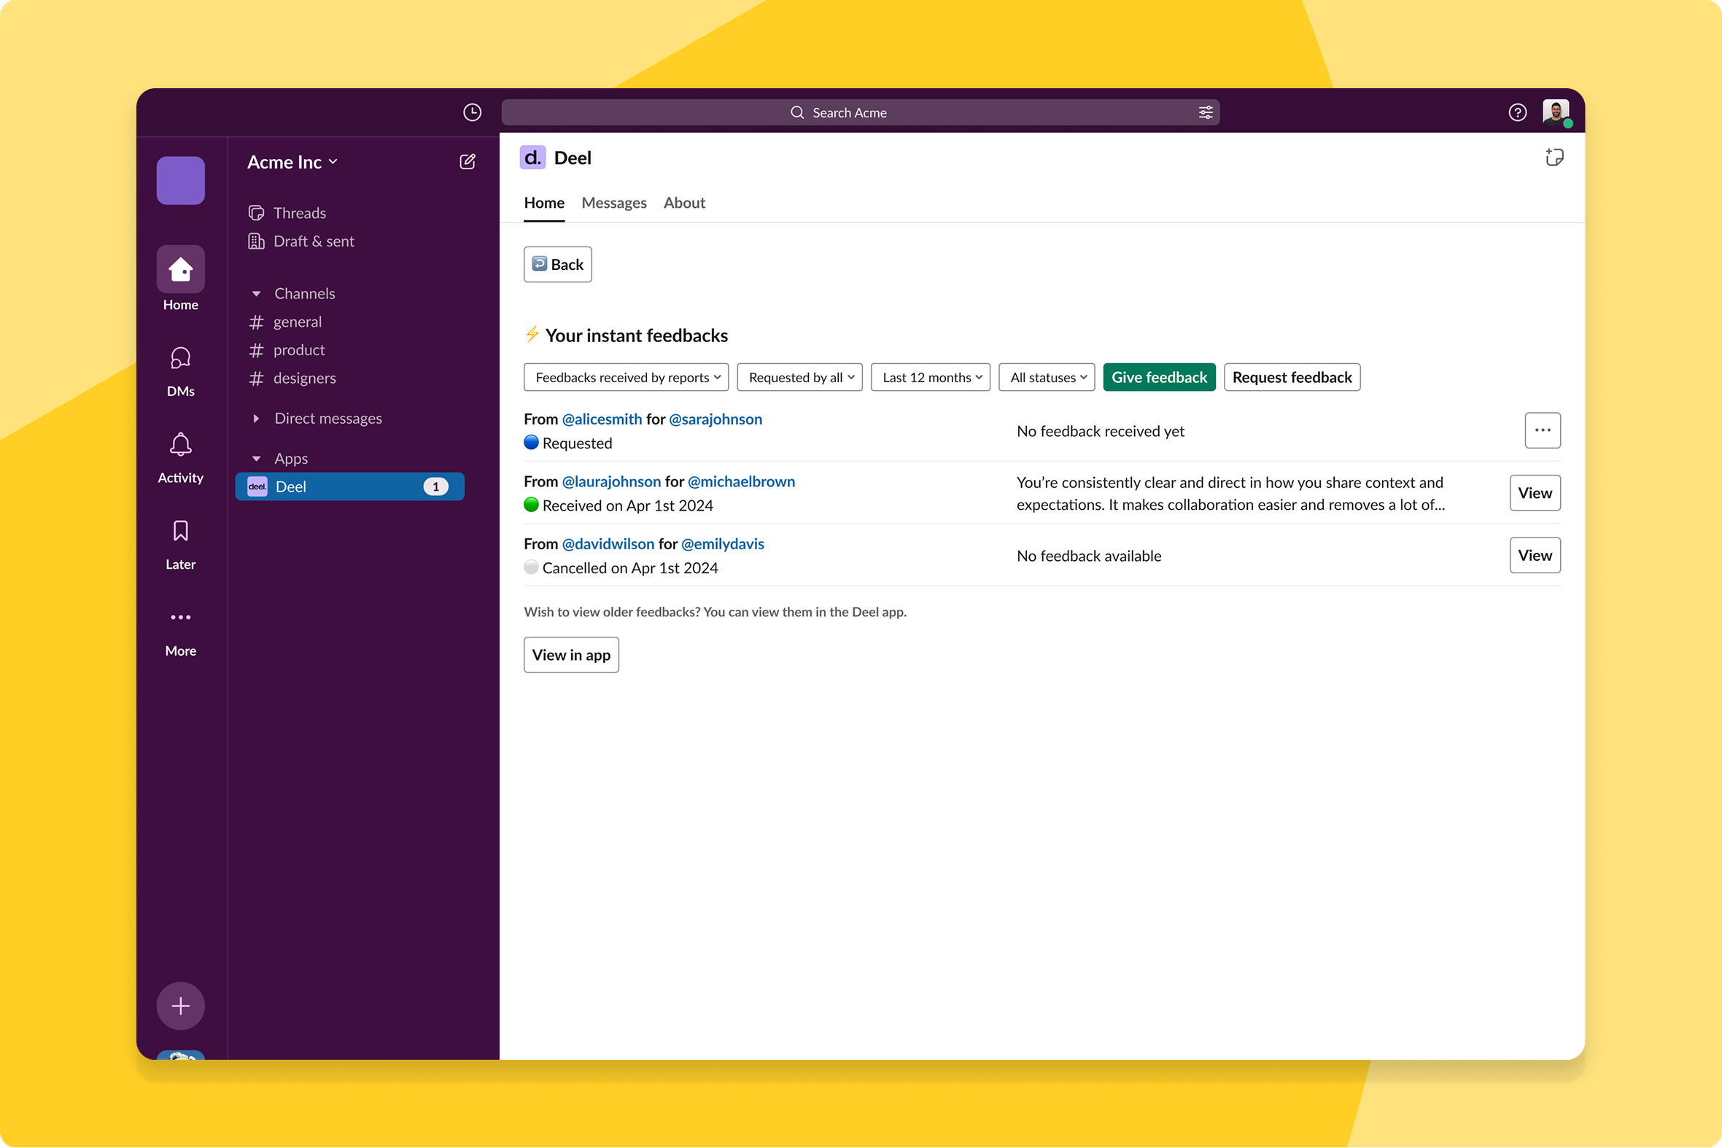Go to Home in sidebar rail

pyautogui.click(x=180, y=279)
